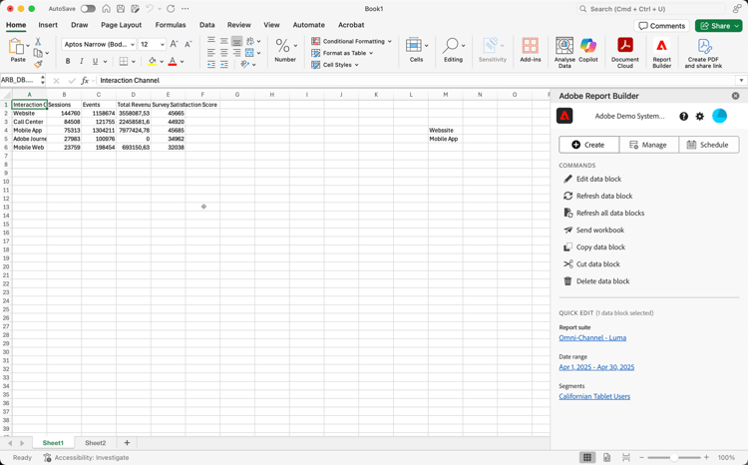Launch Copilot from the ribbon
The height and width of the screenshot is (465, 748).
588,50
